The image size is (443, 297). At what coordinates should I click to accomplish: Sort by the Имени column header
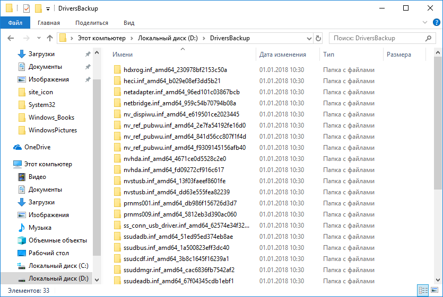tap(123, 55)
